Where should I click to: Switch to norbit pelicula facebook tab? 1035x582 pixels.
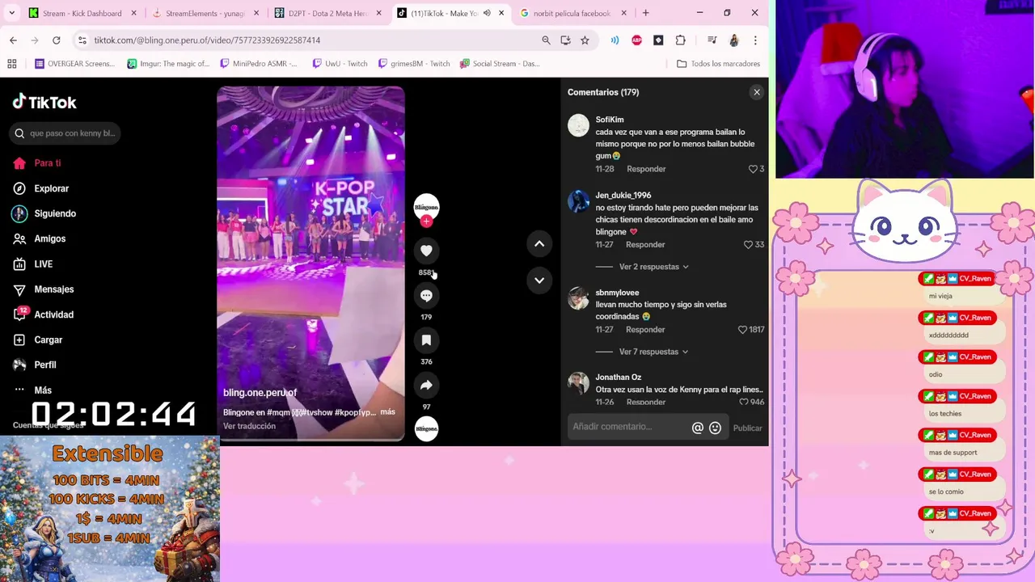tap(572, 13)
